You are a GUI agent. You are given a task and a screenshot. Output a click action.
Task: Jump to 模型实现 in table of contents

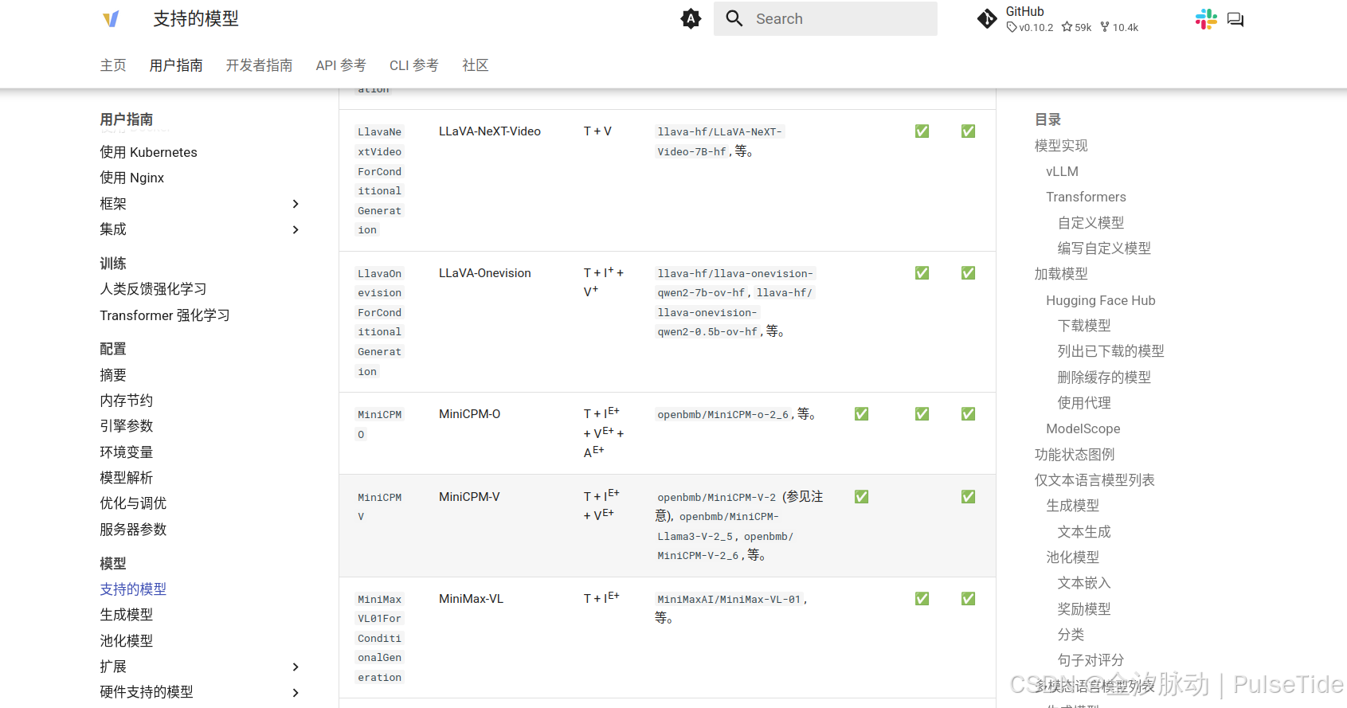coord(1061,146)
